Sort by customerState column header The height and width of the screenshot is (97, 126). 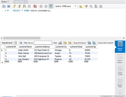76,47
